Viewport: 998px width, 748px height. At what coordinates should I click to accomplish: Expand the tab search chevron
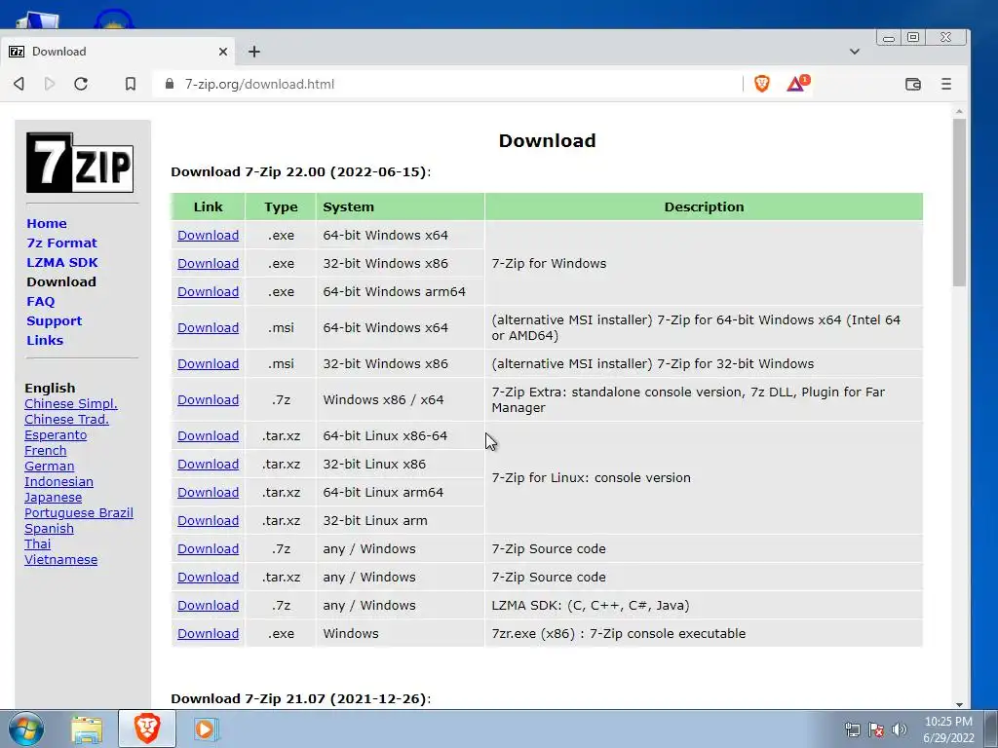pos(854,52)
